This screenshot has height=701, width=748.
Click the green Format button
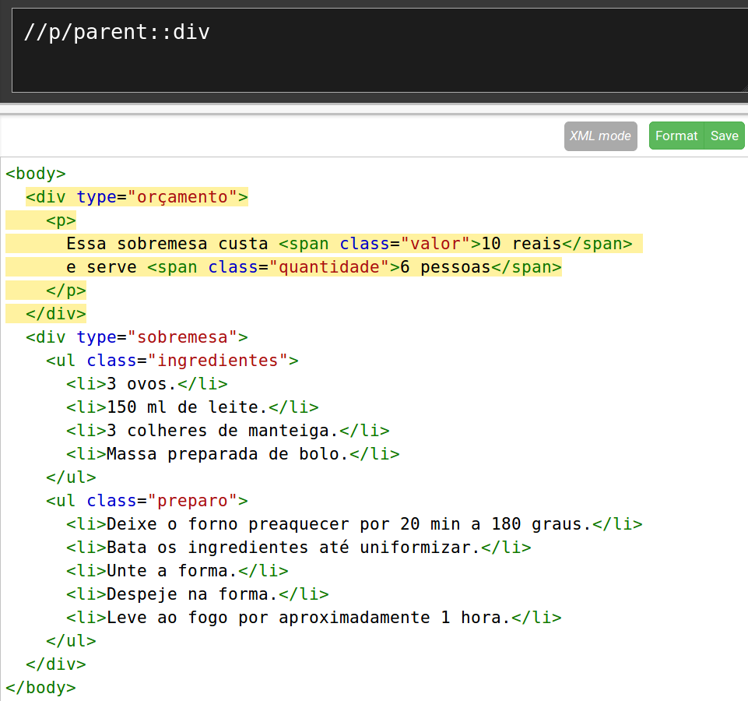pyautogui.click(x=676, y=136)
